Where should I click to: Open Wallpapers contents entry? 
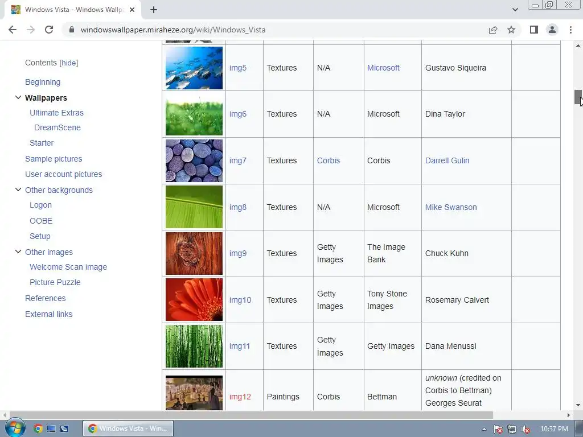46,98
